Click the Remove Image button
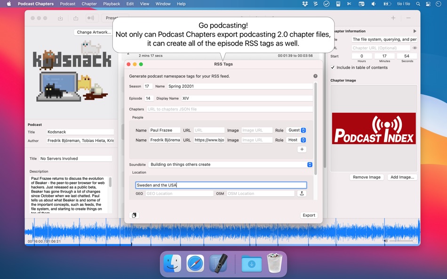This screenshot has width=447, height=279. pos(367,177)
